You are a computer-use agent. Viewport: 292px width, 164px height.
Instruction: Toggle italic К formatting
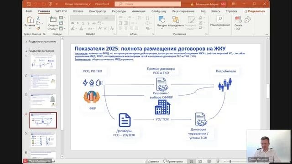78,23
